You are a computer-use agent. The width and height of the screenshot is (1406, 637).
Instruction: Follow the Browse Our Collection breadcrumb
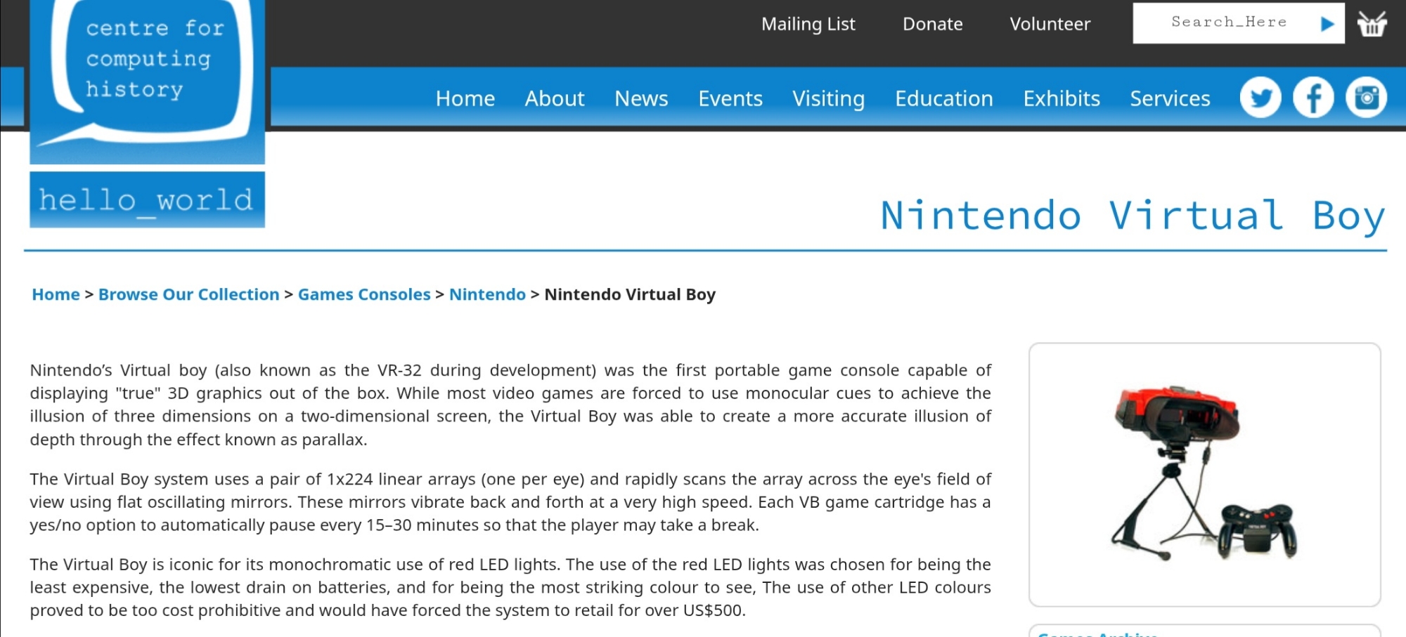tap(188, 294)
